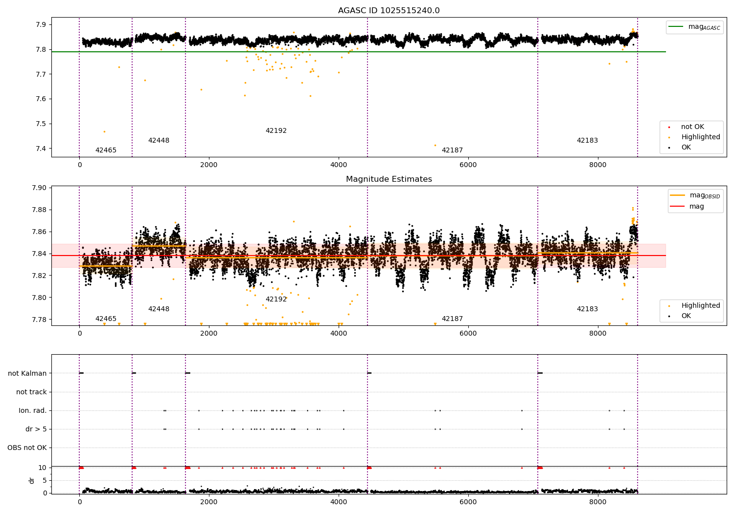Screen dimensions: 734x513
Task: Select 'OK' legend entry in top plot legend
Action: click(686, 148)
